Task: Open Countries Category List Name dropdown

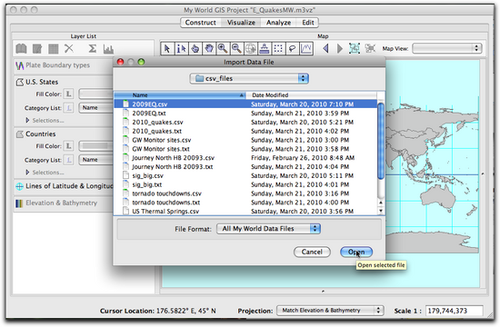Action: [x=95, y=160]
